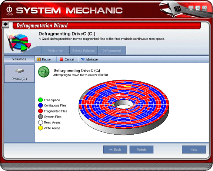
Task: Click the << Back button
Action: tap(115, 149)
